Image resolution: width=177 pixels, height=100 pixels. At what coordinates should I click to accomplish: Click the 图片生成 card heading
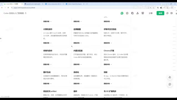click(x=47, y=72)
